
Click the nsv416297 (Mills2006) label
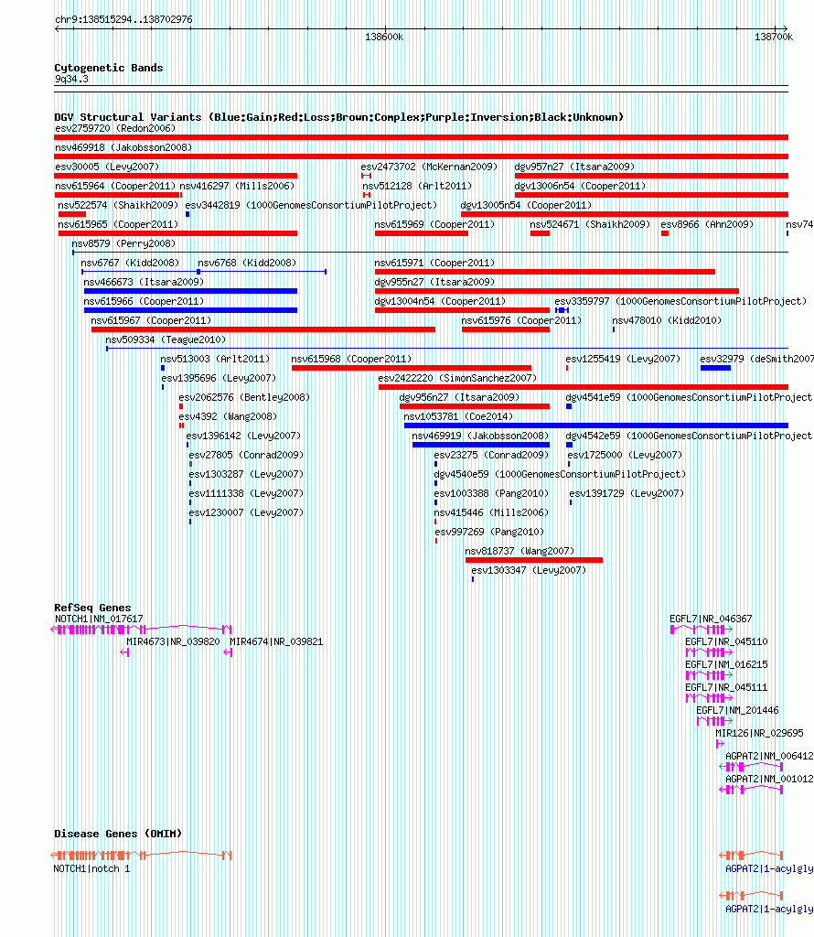237,186
